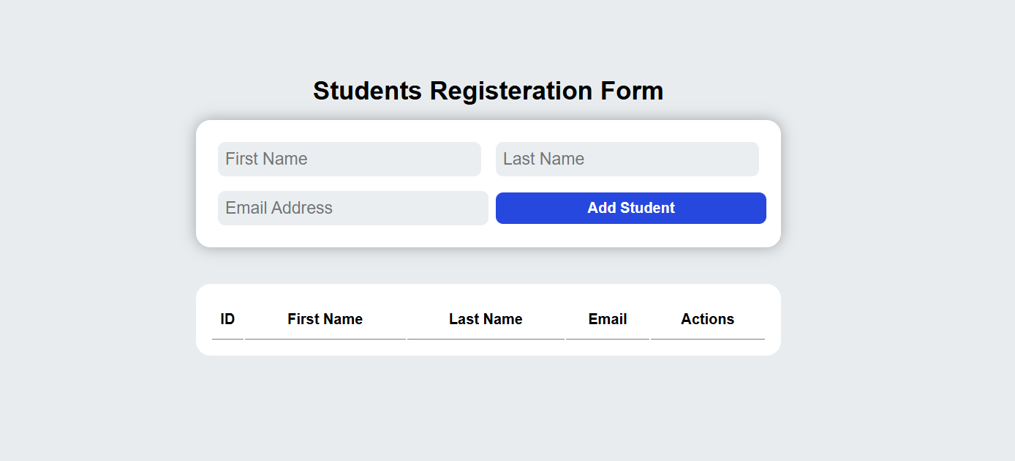Viewport: 1015px width, 461px height.
Task: Click the empty right end of the First Name field
Action: (453, 159)
